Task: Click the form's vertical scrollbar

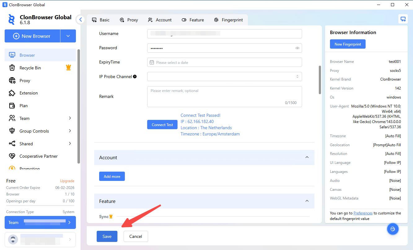Action: click(320, 80)
